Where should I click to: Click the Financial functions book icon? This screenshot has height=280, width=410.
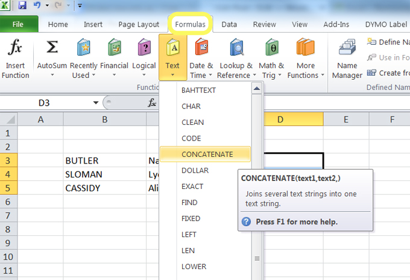tap(114, 48)
